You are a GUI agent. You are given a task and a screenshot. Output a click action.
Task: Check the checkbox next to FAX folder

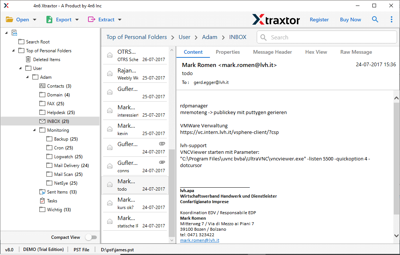coord(42,103)
